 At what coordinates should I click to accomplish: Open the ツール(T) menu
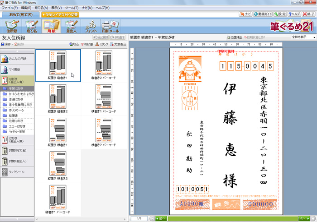click(71, 8)
